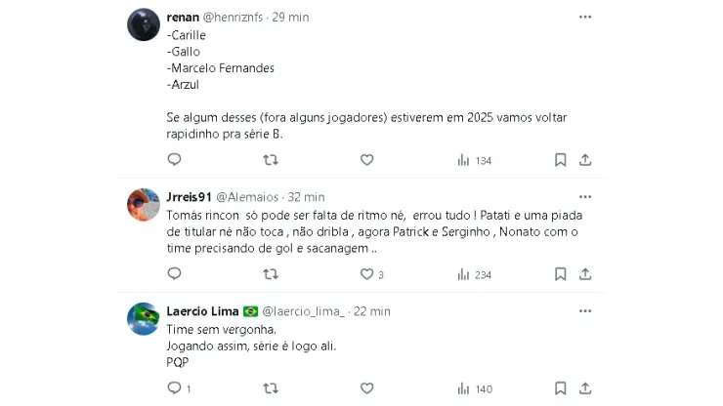Image resolution: width=723 pixels, height=406 pixels.
Task: Share Laercio Lima's tweet
Action: 585,388
